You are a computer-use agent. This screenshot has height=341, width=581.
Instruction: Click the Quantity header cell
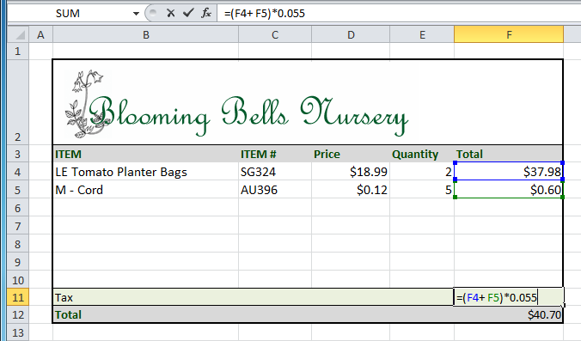click(x=422, y=154)
